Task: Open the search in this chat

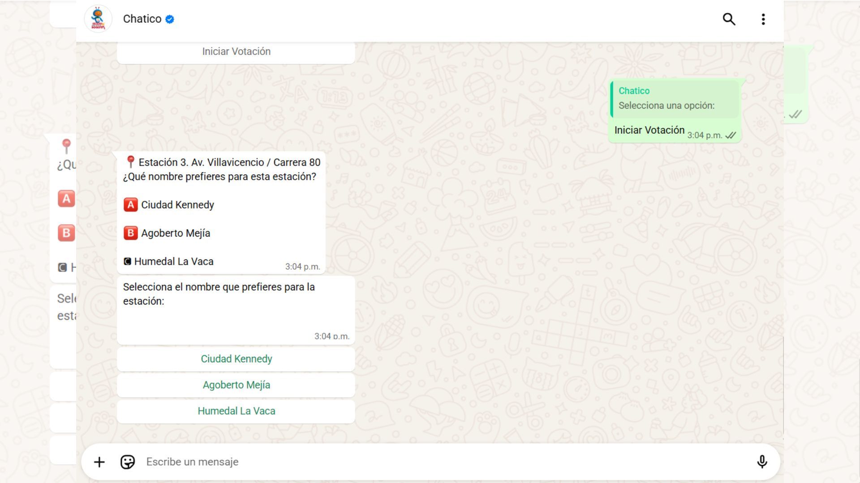Action: (729, 20)
